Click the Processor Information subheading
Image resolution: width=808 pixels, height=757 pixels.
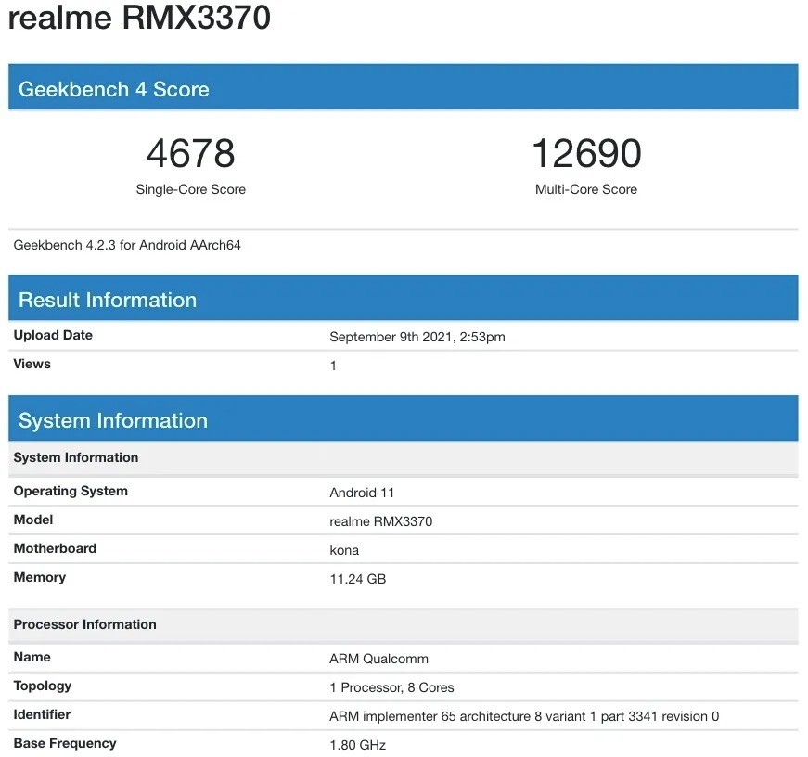pos(84,624)
